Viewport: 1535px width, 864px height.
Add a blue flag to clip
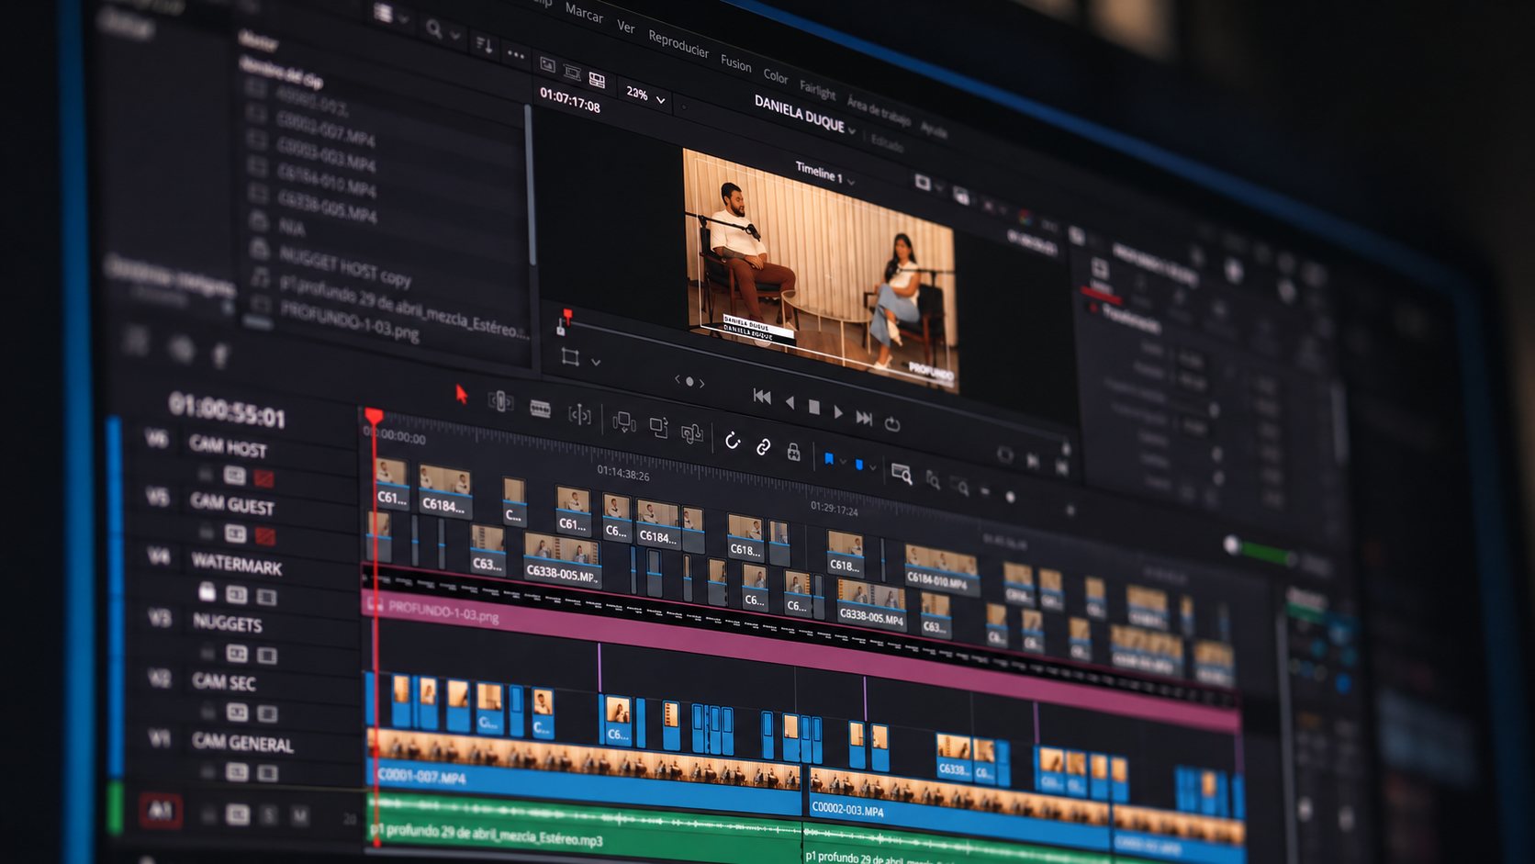click(828, 459)
